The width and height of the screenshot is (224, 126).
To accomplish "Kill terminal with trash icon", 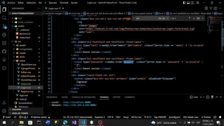I will [x=212, y=97].
